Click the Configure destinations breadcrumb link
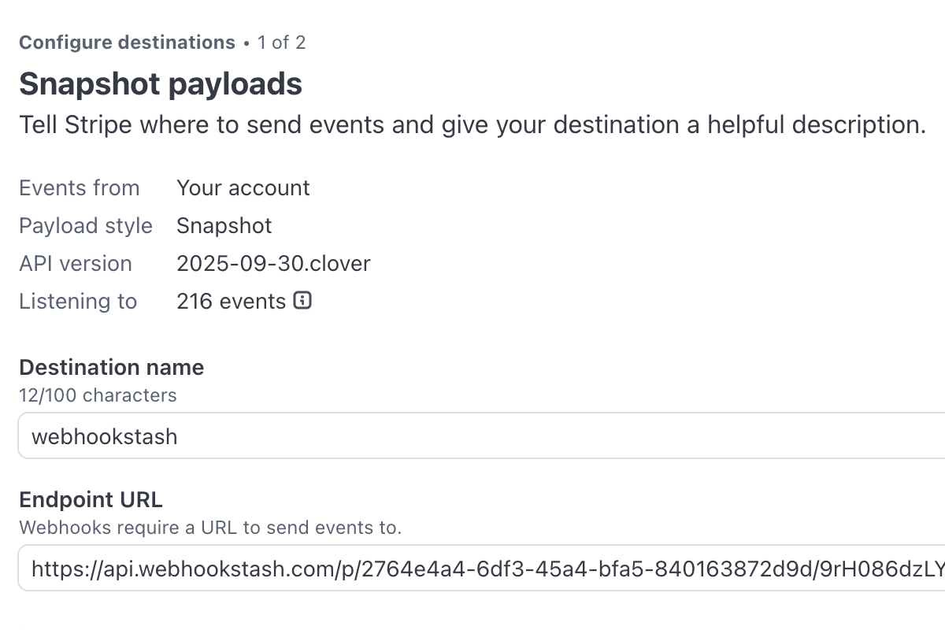945x630 pixels. [x=126, y=43]
